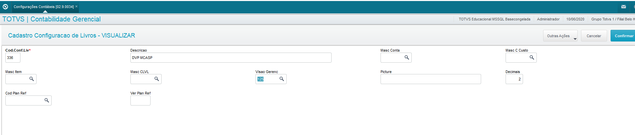
Task: Select the Decimais field with value 2
Action: click(514, 79)
